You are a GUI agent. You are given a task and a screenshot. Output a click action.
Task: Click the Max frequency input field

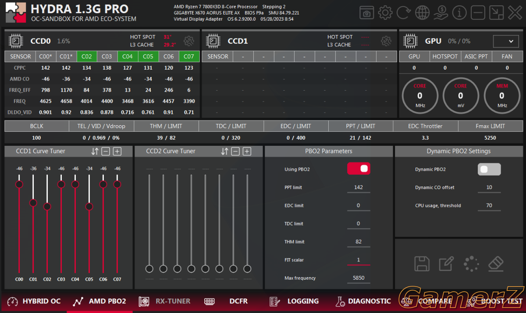pyautogui.click(x=359, y=278)
